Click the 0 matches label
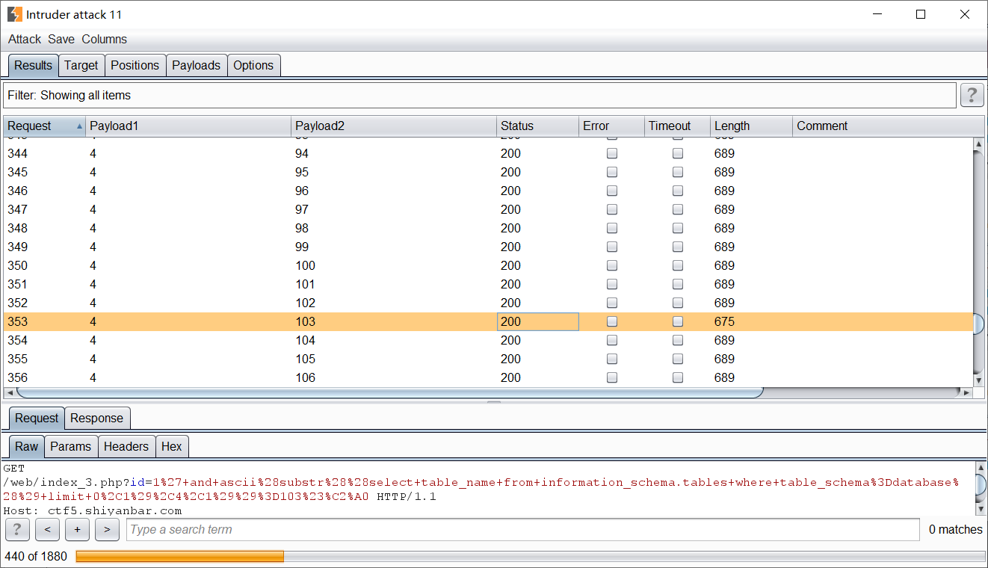 (956, 529)
